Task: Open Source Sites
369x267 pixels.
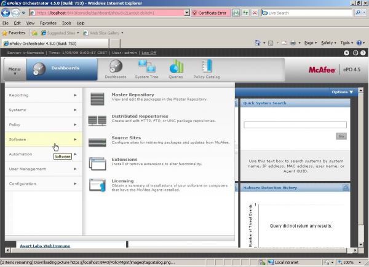Action: click(x=126, y=138)
